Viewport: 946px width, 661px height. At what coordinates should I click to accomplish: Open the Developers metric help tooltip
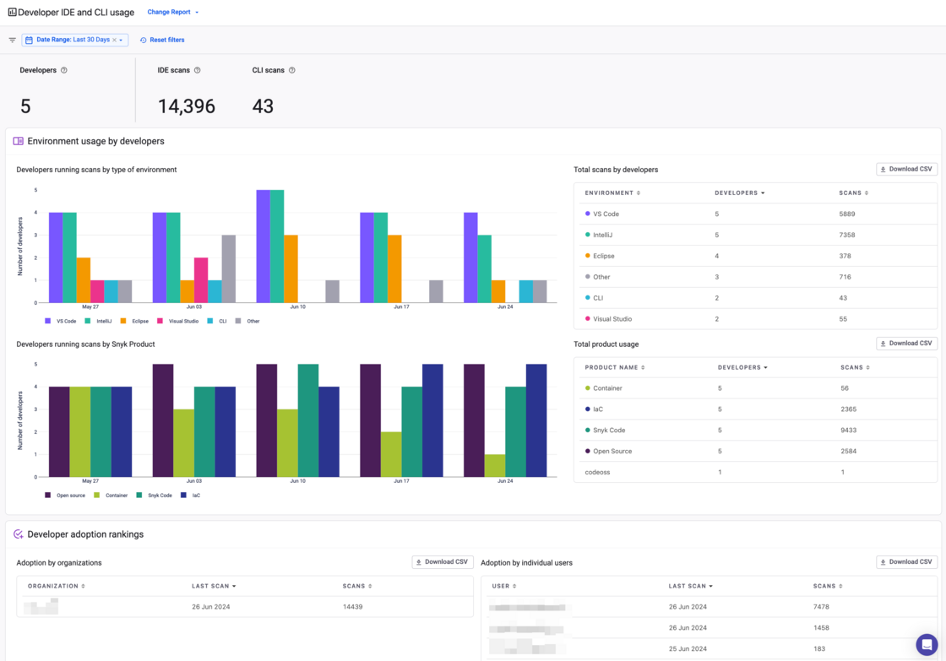(64, 70)
